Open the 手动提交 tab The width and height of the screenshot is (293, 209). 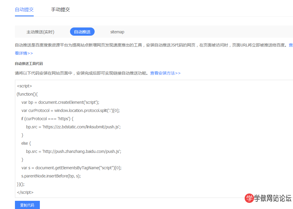60,10
